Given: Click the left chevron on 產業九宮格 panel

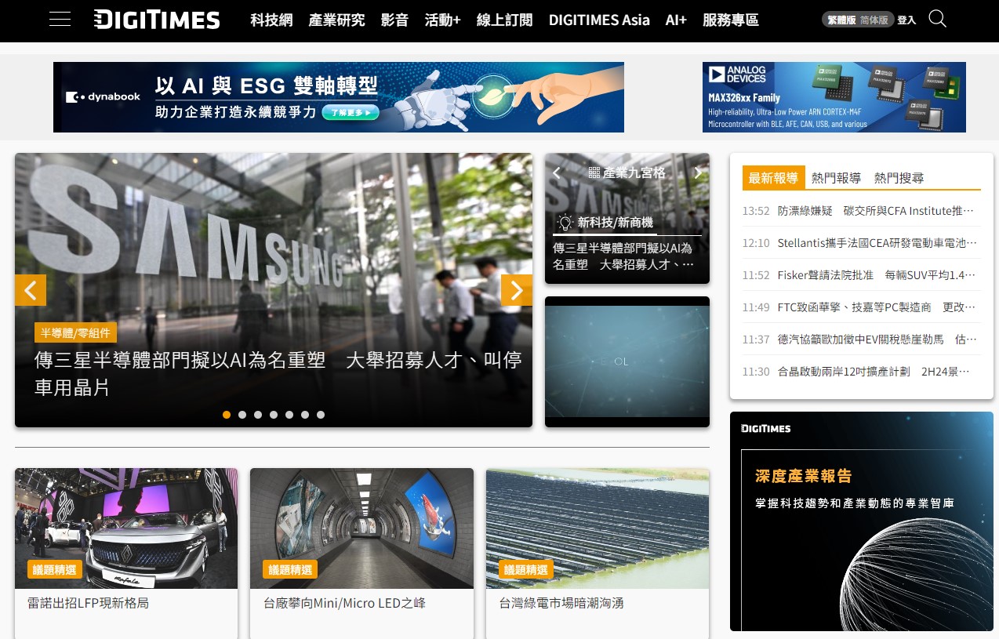Looking at the screenshot, I should [556, 172].
